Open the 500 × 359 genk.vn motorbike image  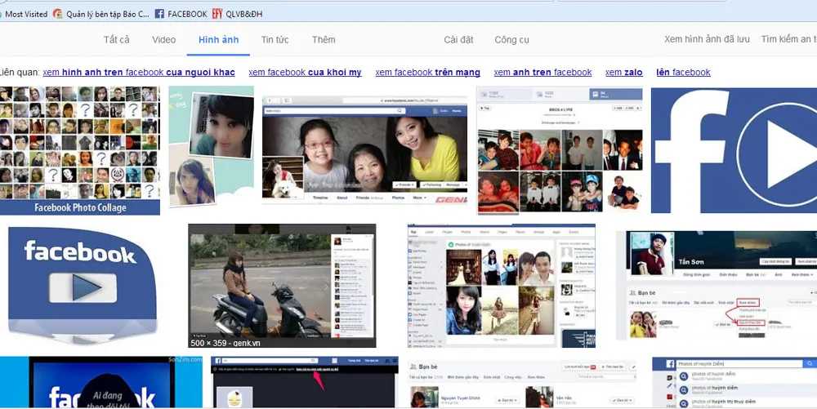tap(282, 286)
